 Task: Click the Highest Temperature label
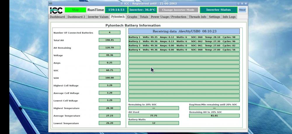pyautogui.click(x=67, y=108)
